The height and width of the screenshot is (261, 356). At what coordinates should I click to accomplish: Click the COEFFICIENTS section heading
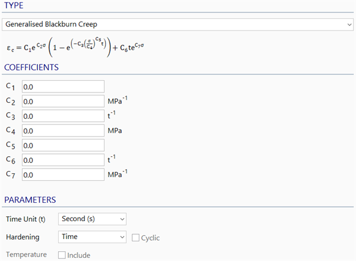click(x=31, y=67)
